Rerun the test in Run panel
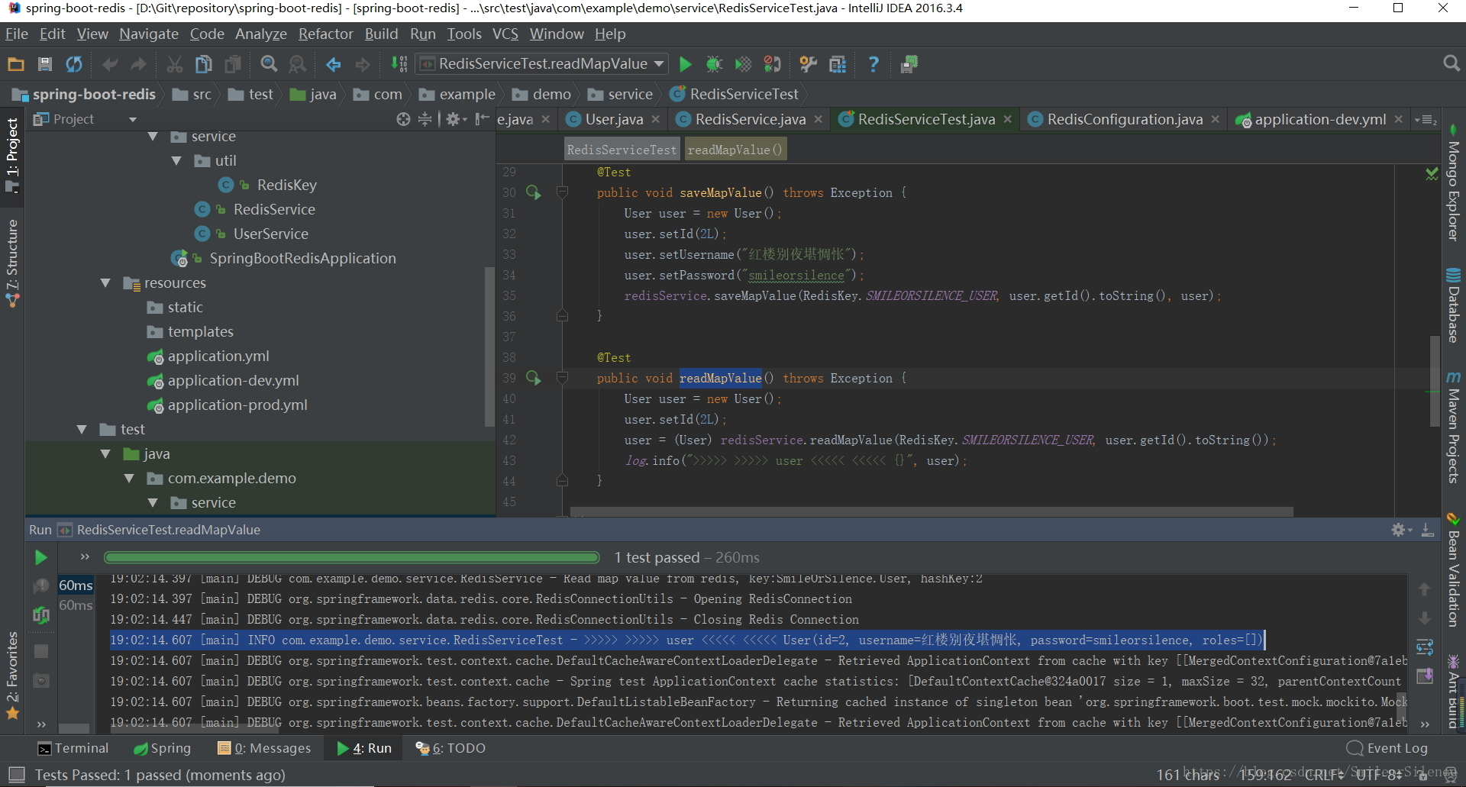 click(x=41, y=558)
